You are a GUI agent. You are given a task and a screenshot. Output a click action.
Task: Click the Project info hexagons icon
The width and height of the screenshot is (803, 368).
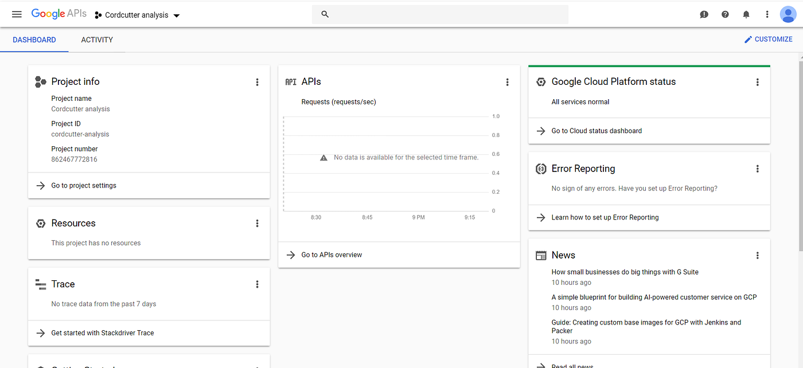(x=40, y=82)
